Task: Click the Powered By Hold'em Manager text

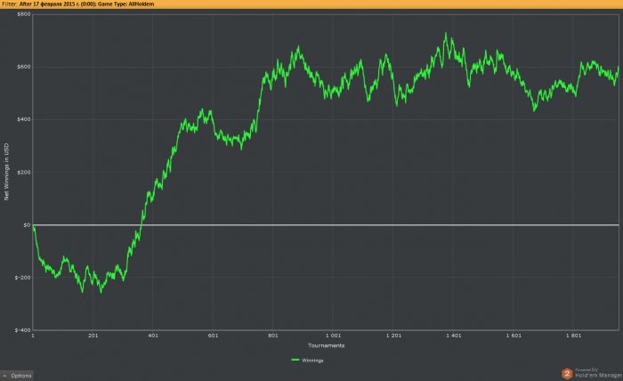Action: [x=595, y=373]
